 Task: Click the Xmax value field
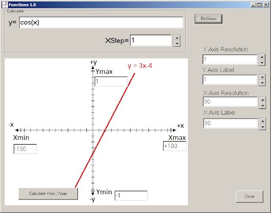(x=174, y=146)
